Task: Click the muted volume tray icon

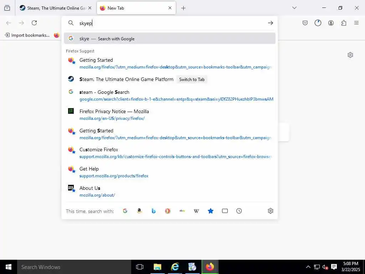Action: point(325,267)
